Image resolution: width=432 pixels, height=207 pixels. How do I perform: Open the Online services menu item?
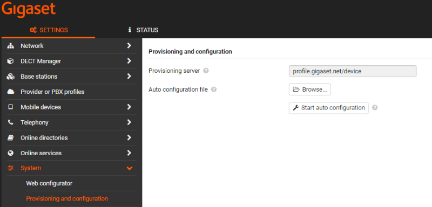click(41, 153)
